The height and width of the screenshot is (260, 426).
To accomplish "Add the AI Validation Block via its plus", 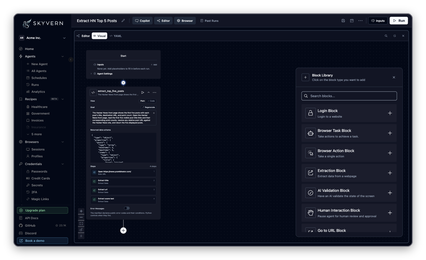I will tap(390, 193).
